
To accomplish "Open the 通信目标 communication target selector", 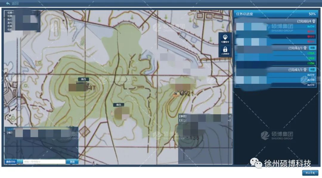I will tap(10, 162).
